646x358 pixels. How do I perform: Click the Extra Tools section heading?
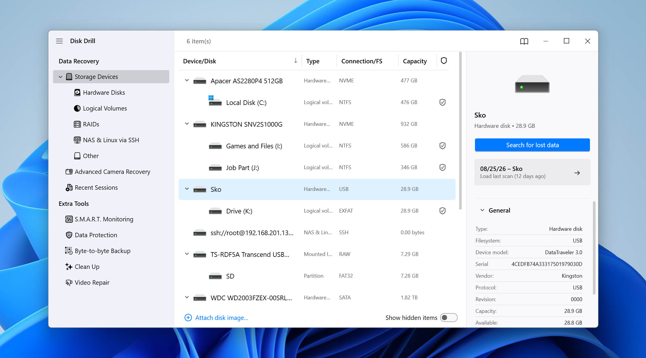pos(74,203)
